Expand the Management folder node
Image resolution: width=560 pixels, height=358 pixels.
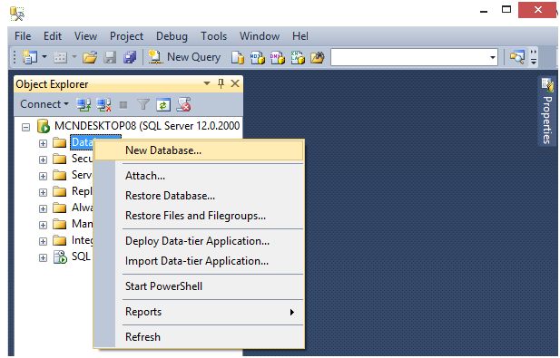43,225
